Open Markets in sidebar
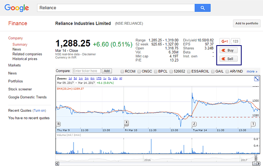Image resolution: width=263 pixels, height=166 pixels. pos(14,65)
